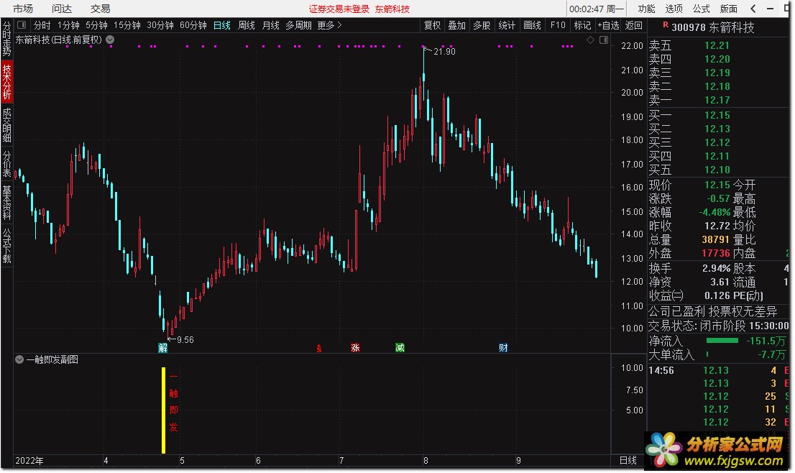This screenshot has height=473, width=795.
Task: Switch to 5分钟 period
Action: click(96, 25)
